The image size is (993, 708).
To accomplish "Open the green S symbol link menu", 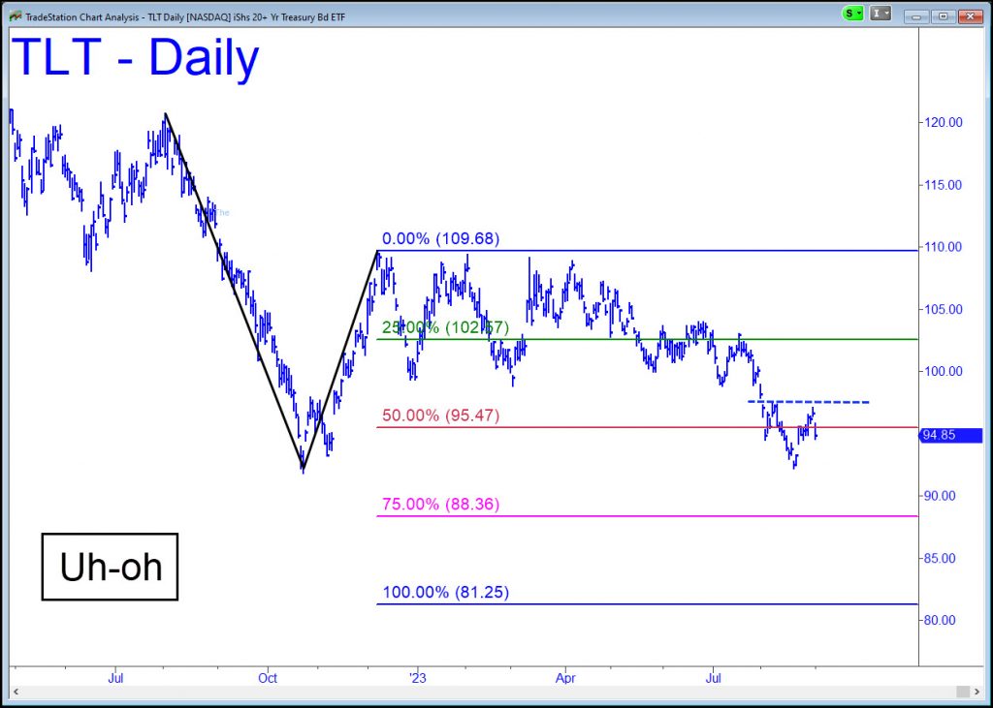I will (x=852, y=14).
